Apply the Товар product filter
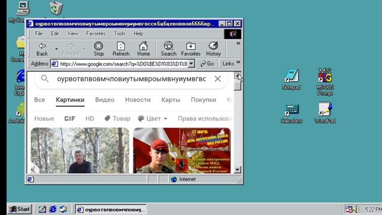Image resolution: width=382 pixels, height=215 pixels. pos(118,118)
